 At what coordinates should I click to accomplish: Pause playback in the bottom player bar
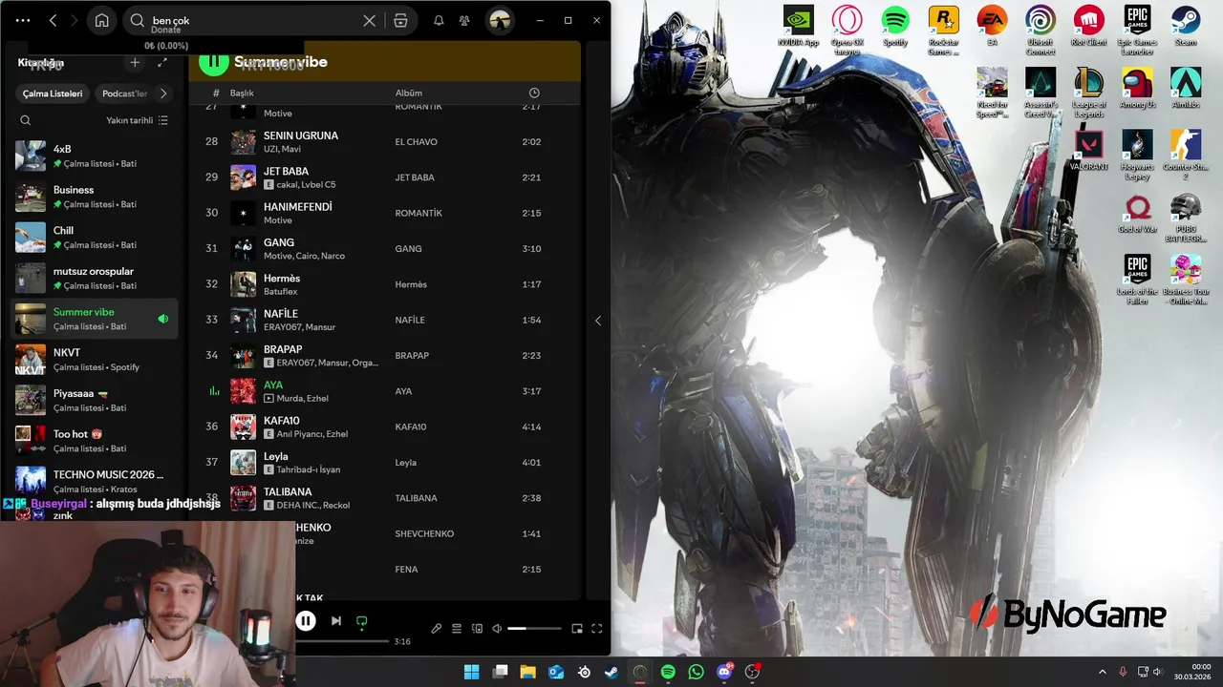tap(306, 621)
